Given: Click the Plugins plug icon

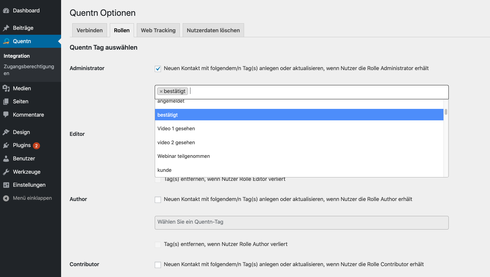Looking at the screenshot, I should click(x=6, y=145).
